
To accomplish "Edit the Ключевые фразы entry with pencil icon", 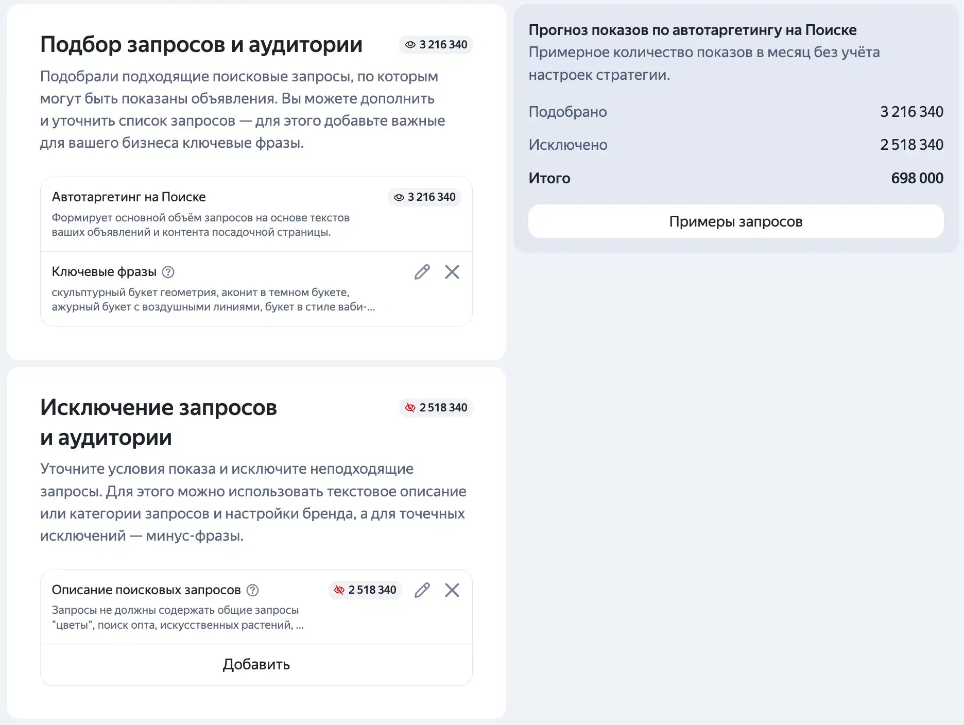I will pyautogui.click(x=422, y=272).
